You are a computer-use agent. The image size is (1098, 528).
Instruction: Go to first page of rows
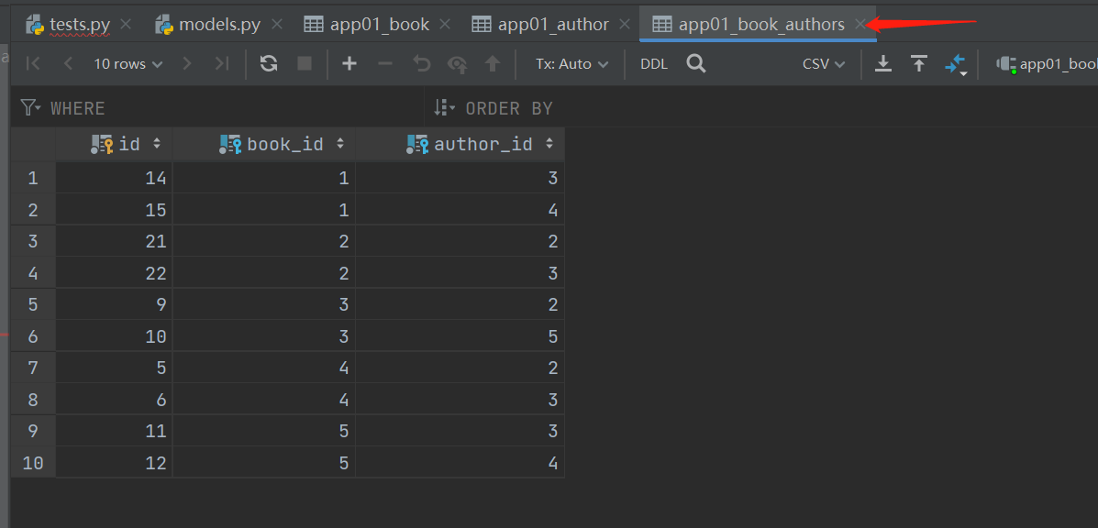point(32,63)
